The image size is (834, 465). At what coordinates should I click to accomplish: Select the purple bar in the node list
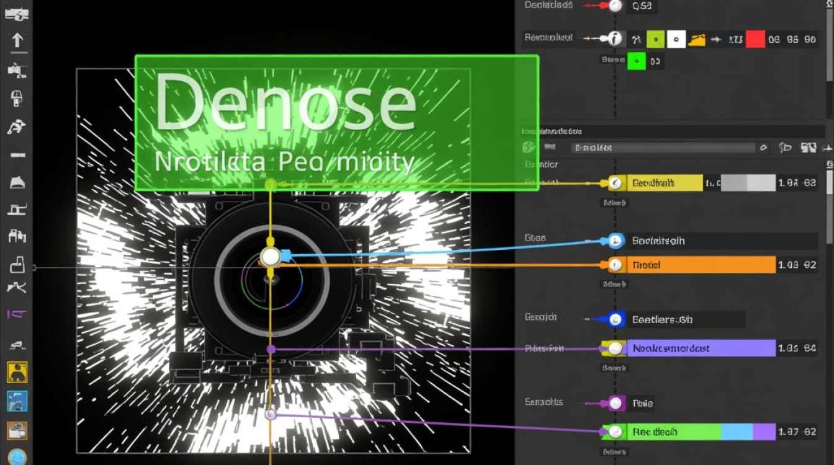click(x=701, y=348)
